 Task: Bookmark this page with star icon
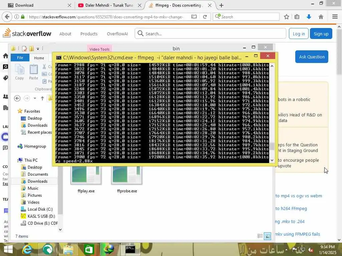(x=286, y=17)
